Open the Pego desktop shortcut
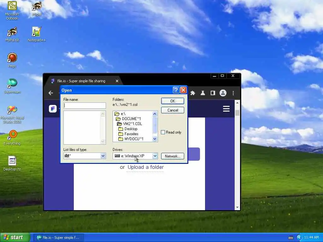The height and width of the screenshot is (242, 323). 12,60
